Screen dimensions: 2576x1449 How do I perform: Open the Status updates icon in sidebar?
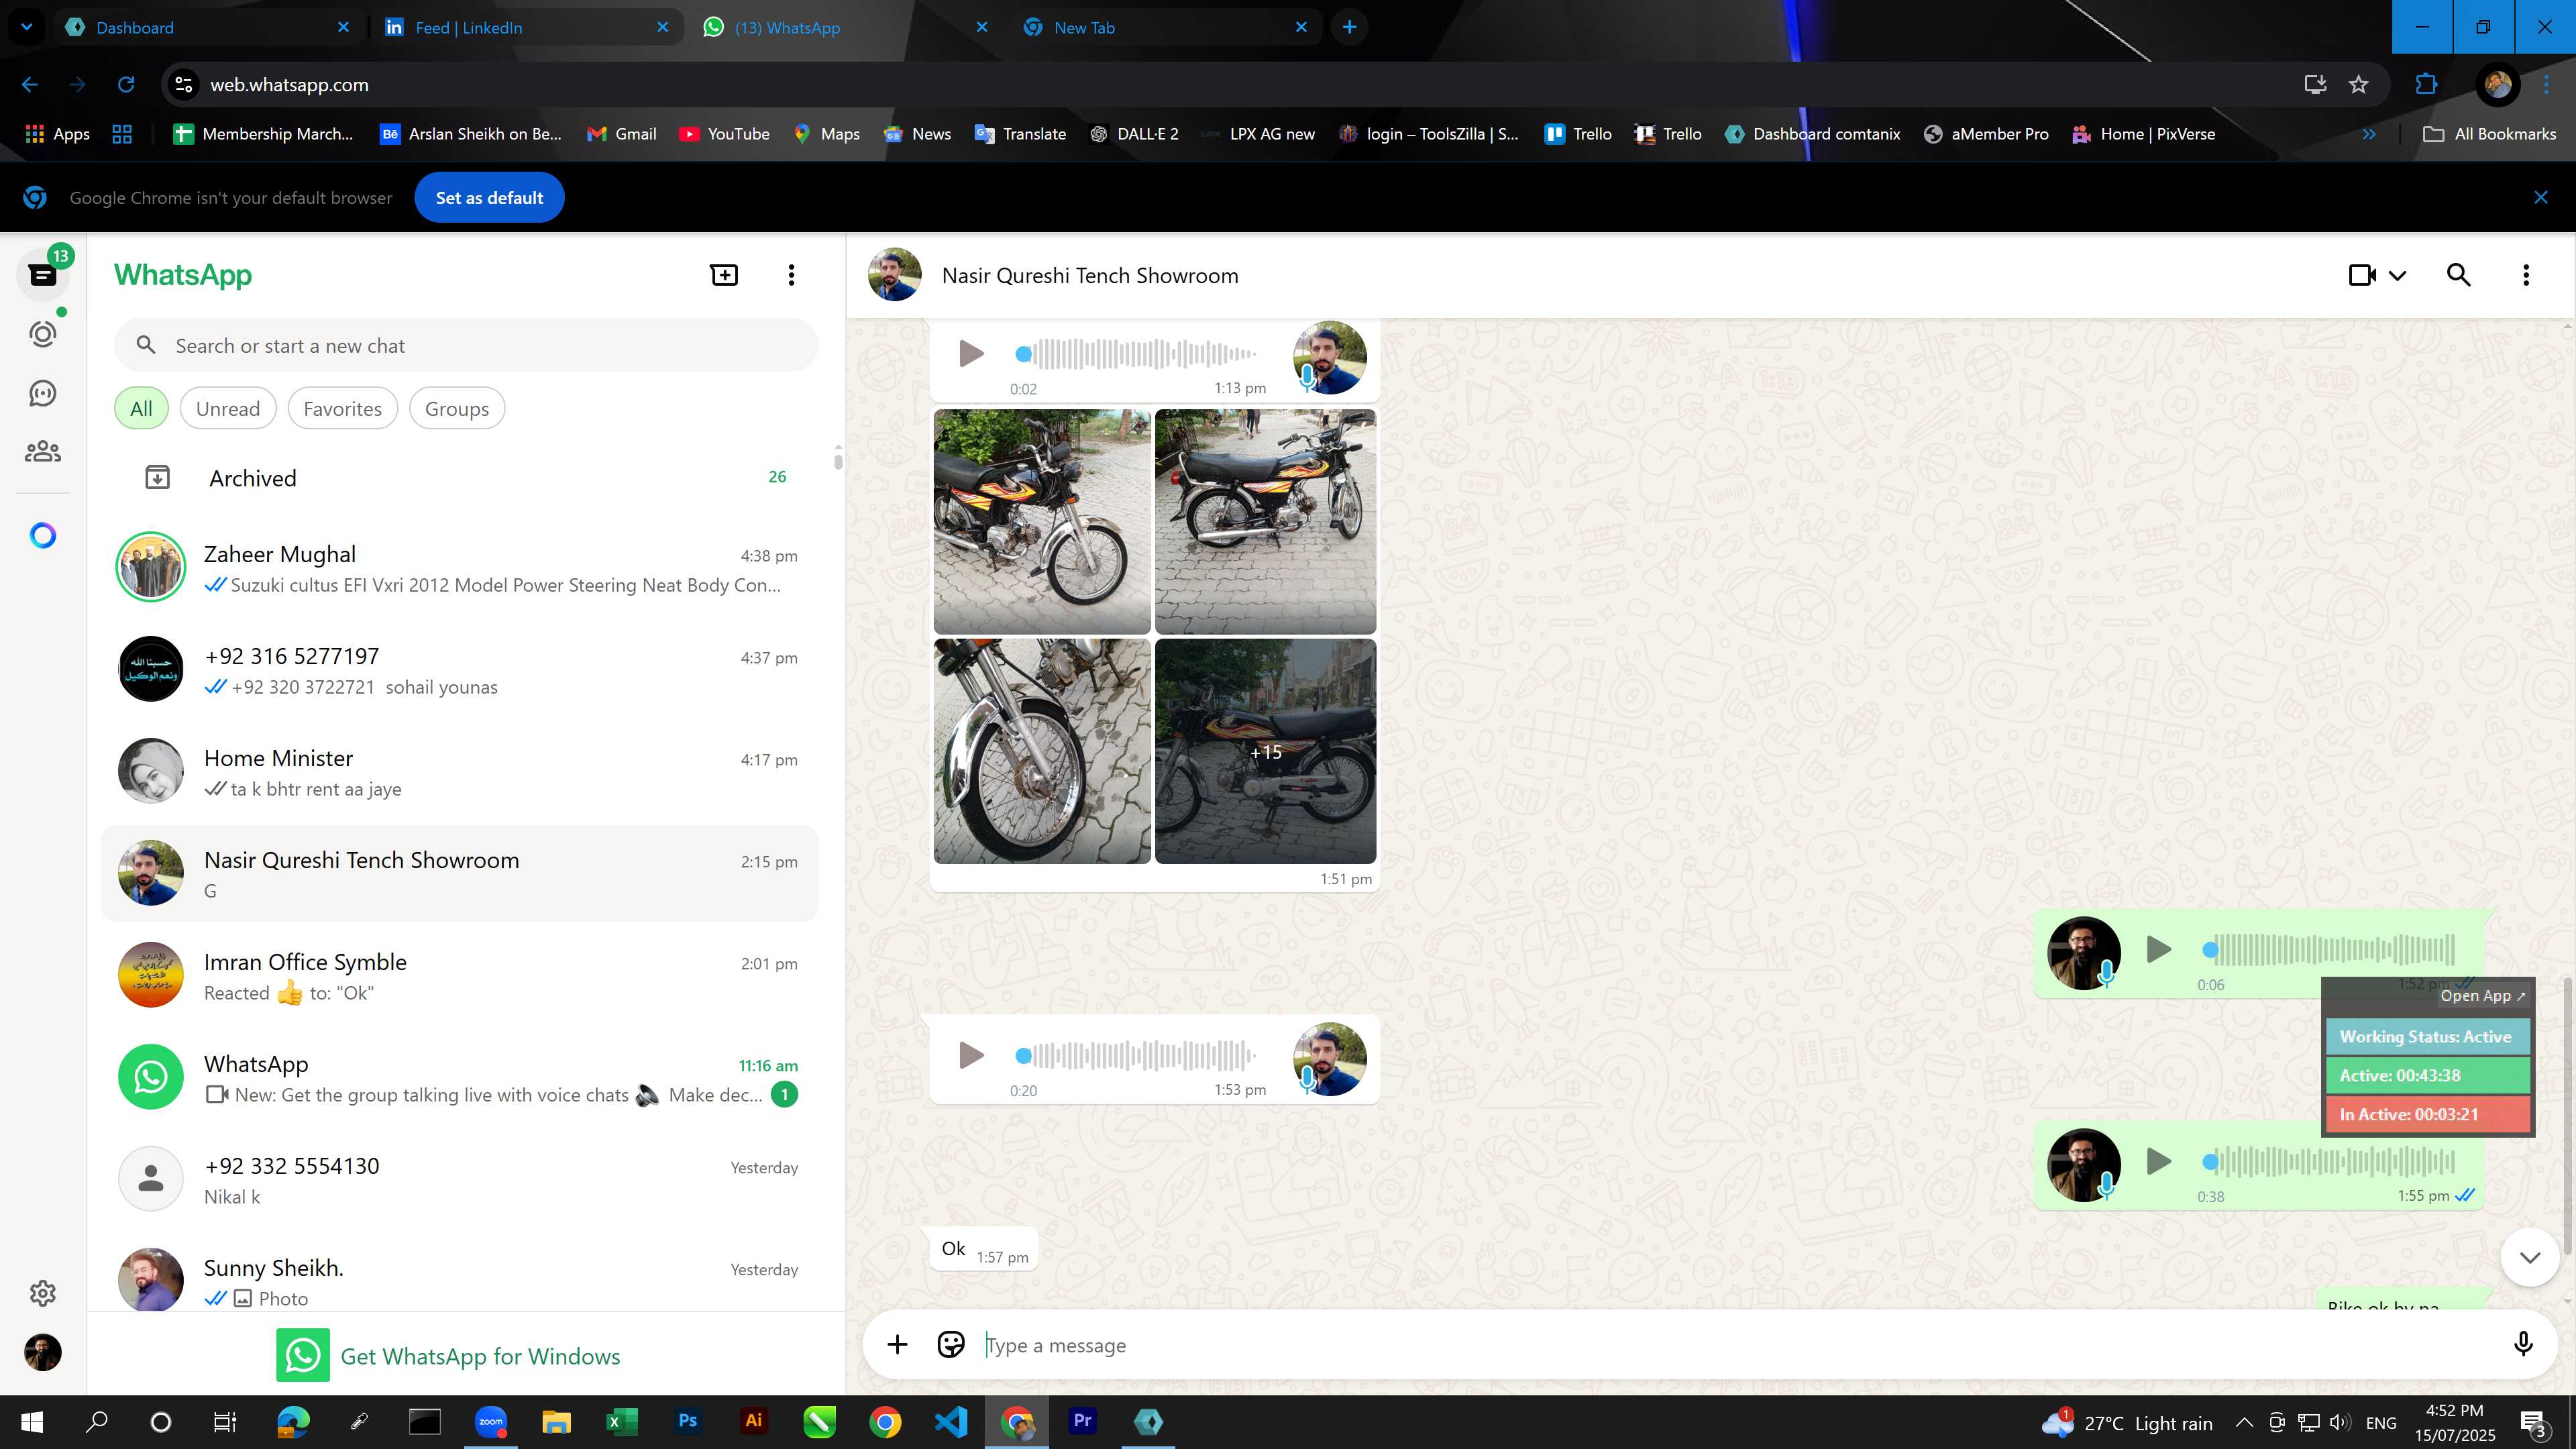pyautogui.click(x=43, y=334)
